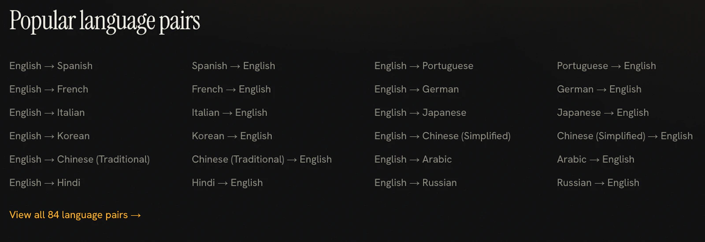Viewport: 705px width, 242px height.
Task: Go to Italian → English pair
Action: 230,112
